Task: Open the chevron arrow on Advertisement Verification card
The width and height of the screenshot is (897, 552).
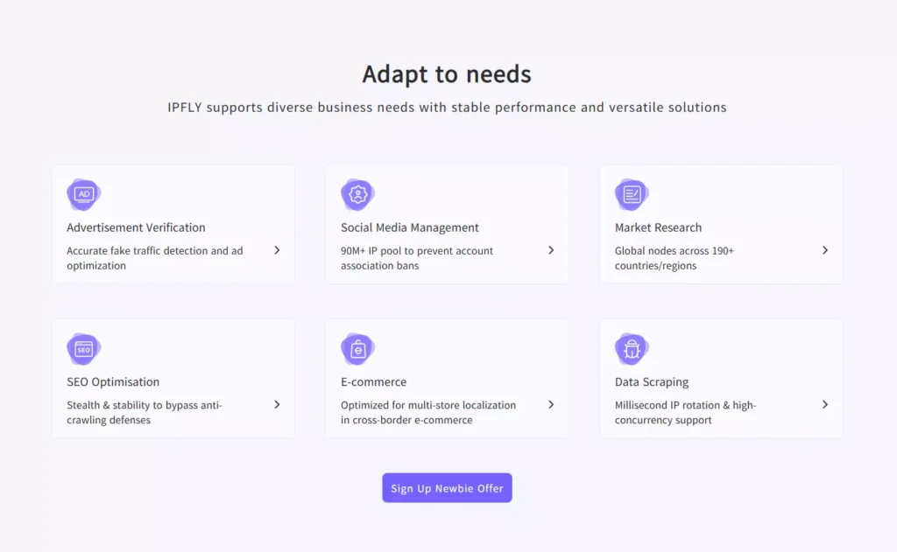Action: [277, 250]
